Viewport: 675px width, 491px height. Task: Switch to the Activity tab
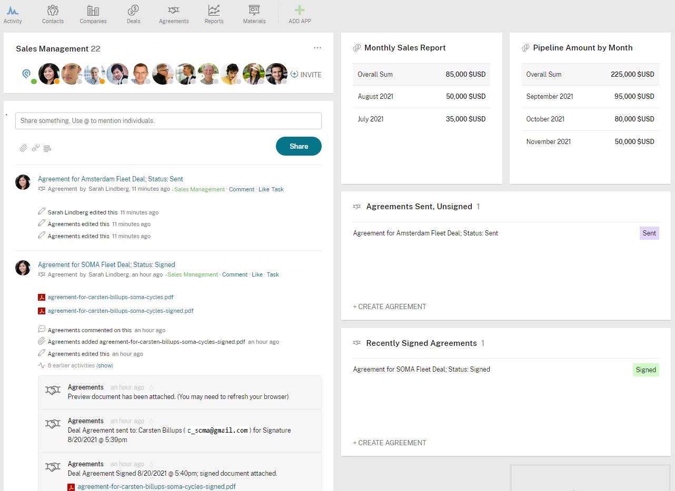pyautogui.click(x=13, y=14)
